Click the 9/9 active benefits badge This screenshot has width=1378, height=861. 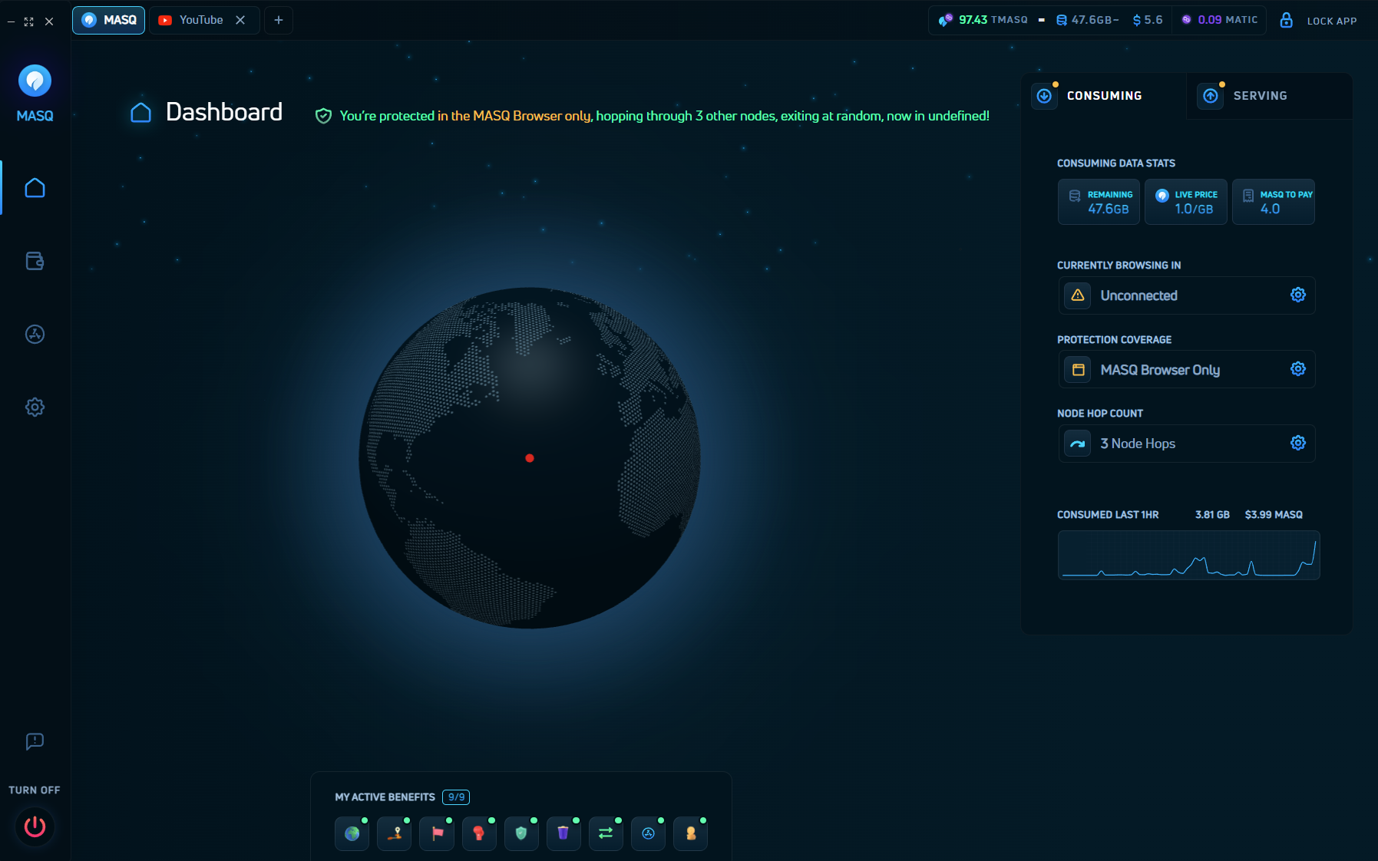pos(456,797)
